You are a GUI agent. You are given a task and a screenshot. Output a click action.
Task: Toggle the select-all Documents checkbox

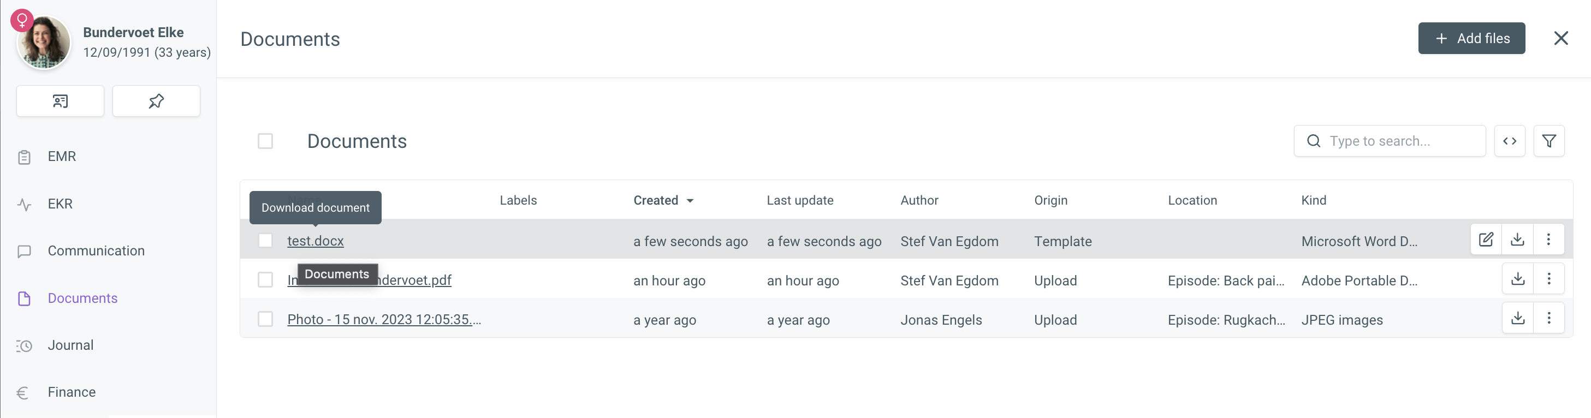(265, 141)
